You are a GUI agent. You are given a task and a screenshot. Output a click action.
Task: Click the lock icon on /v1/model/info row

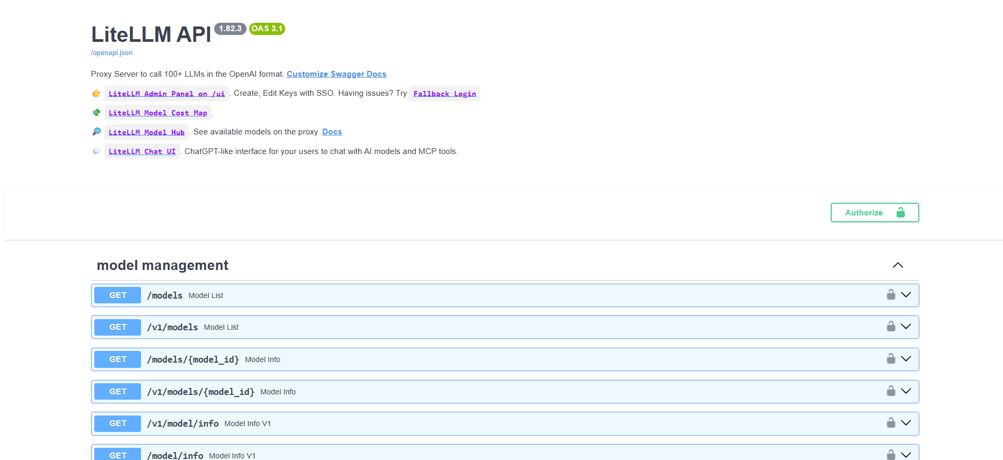891,423
